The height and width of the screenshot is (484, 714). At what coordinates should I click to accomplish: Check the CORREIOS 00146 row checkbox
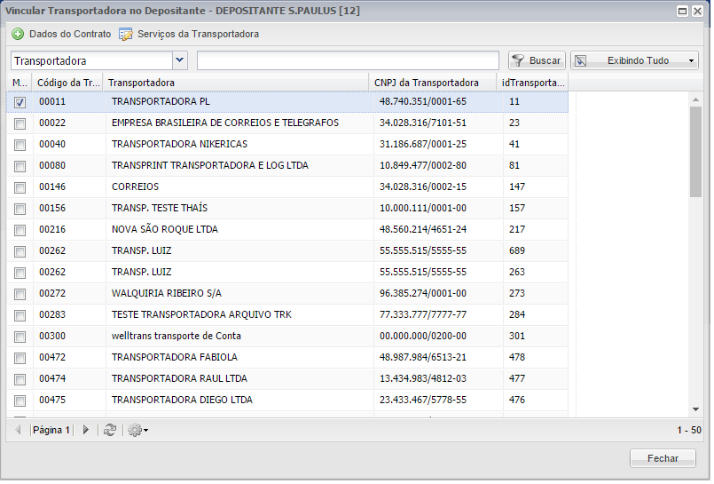[x=20, y=187]
